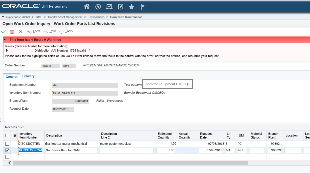Viewport: 310px width, 173px height.
Task: Click the NONSTOCKCAI item number field
Action: coord(30,150)
